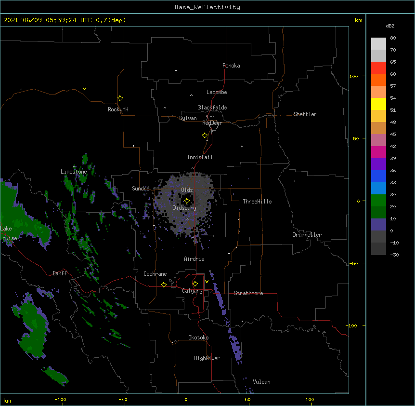Click the 80 value in dBZ legend
This screenshot has height=406, width=415.
pos(393,38)
